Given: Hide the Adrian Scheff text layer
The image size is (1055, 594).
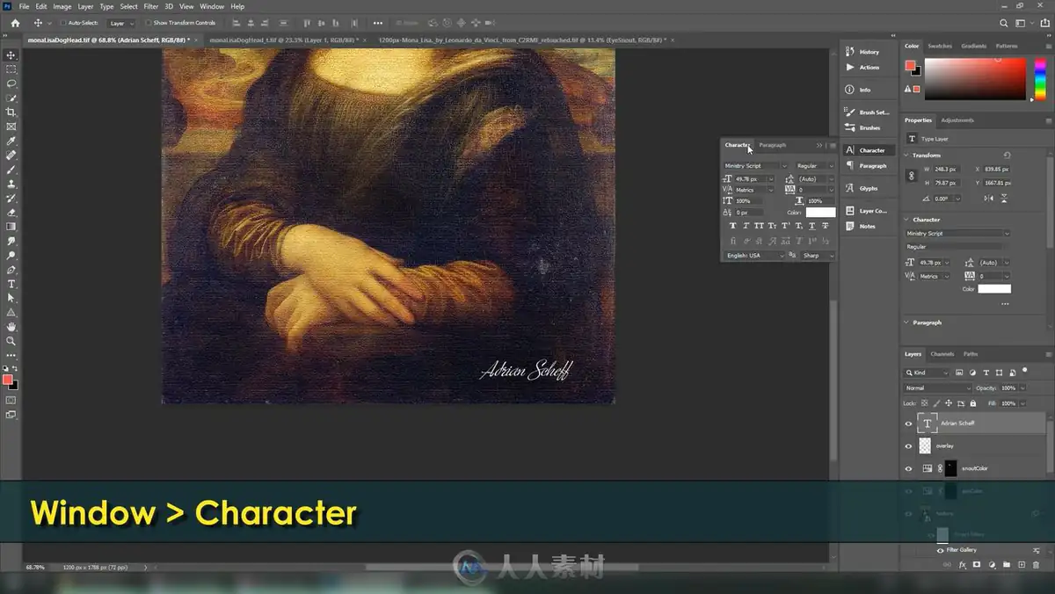Looking at the screenshot, I should pyautogui.click(x=909, y=424).
